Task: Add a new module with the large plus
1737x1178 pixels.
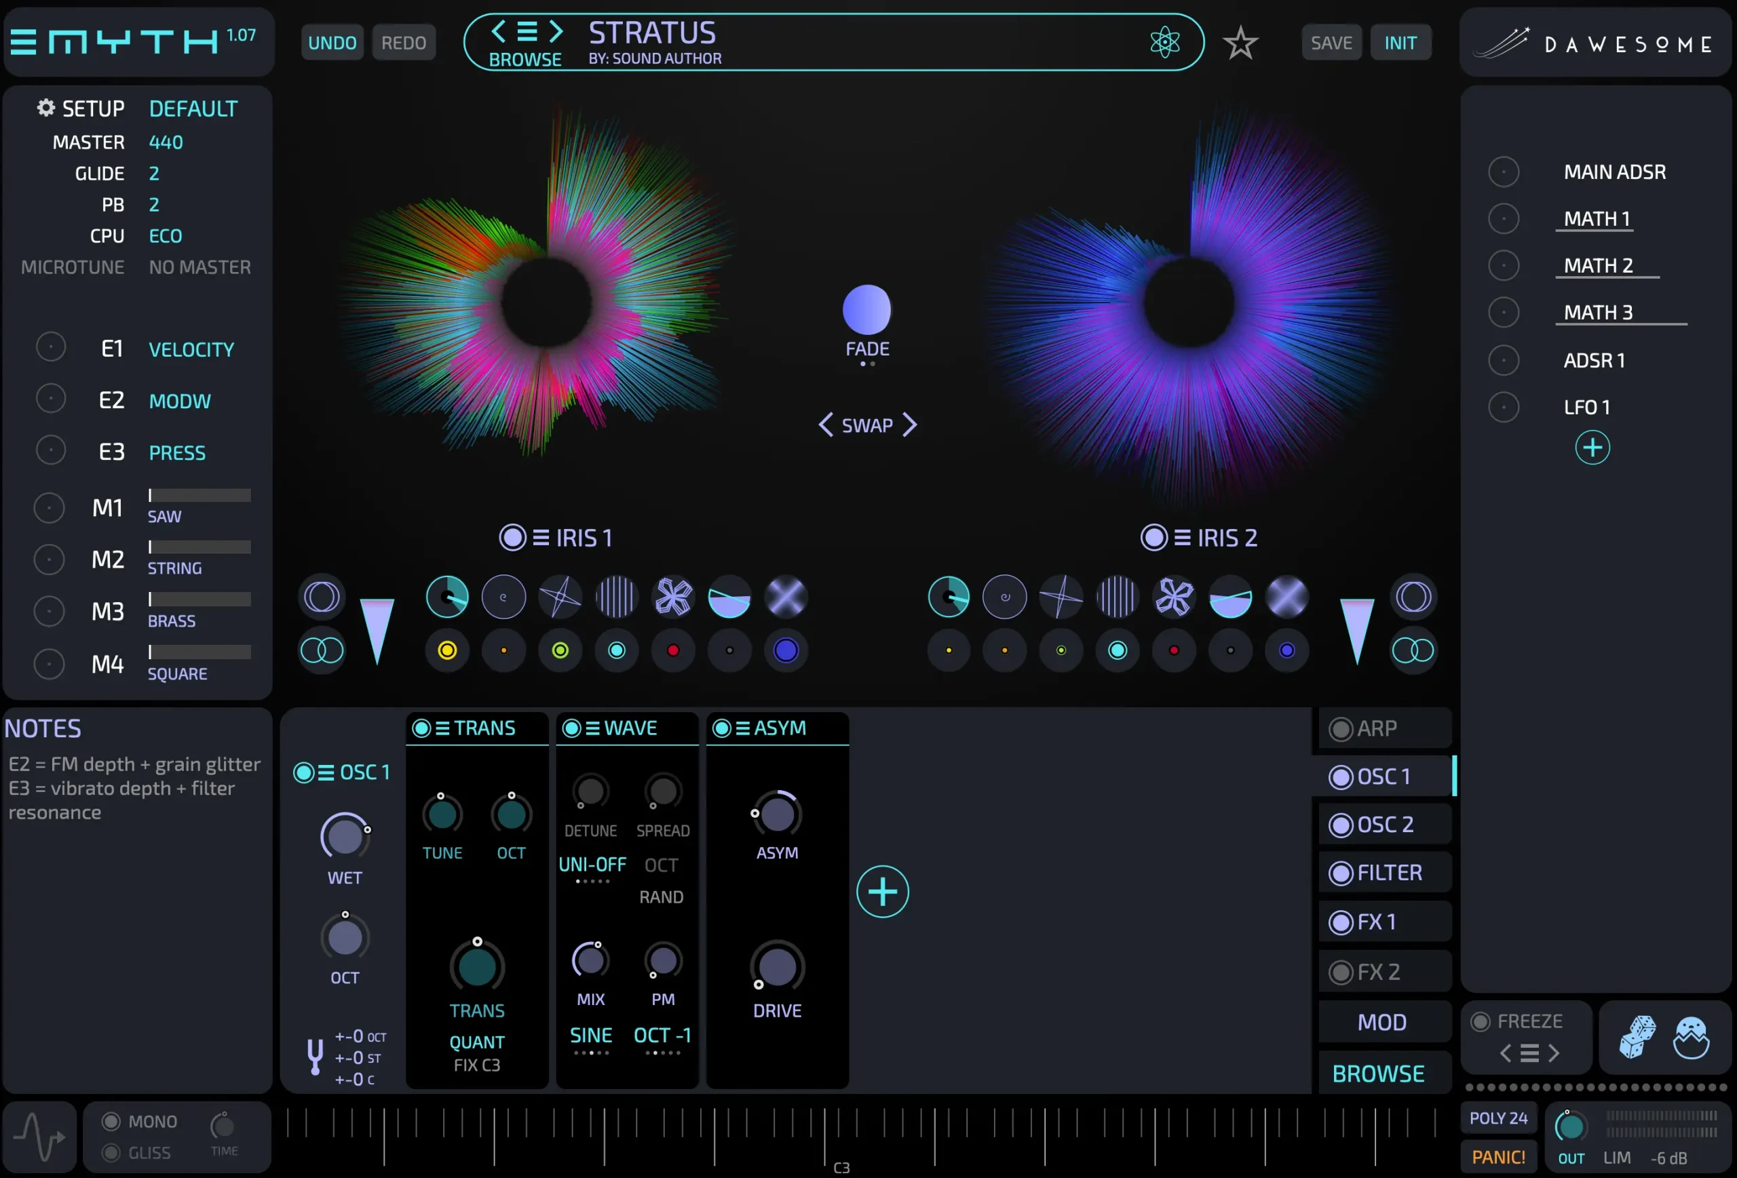Action: (x=883, y=892)
